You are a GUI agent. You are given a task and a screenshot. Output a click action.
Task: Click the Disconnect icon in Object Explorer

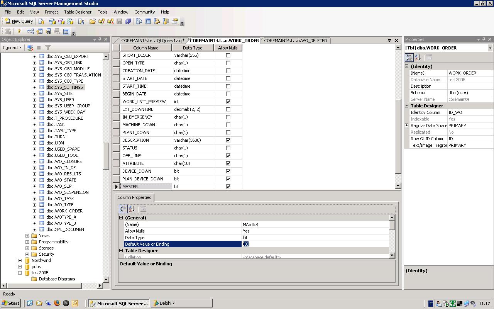30,48
